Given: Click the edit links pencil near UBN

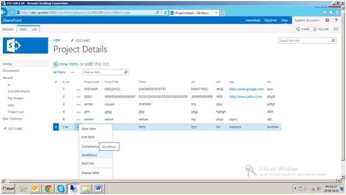Looking at the screenshot, I should [72, 40].
